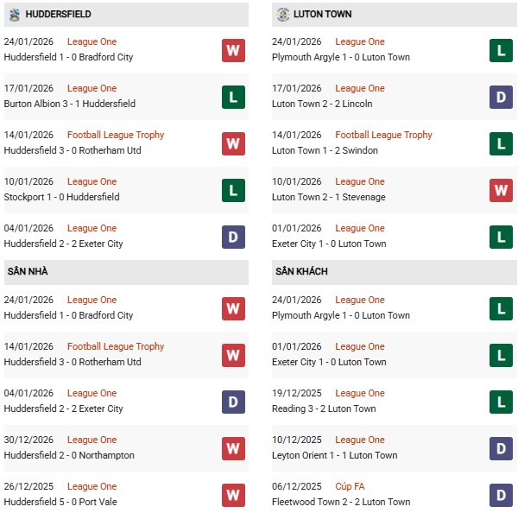Open the Leyton Orient 1-1 Luton Town match
This screenshot has height=513, width=518.
pyautogui.click(x=337, y=455)
